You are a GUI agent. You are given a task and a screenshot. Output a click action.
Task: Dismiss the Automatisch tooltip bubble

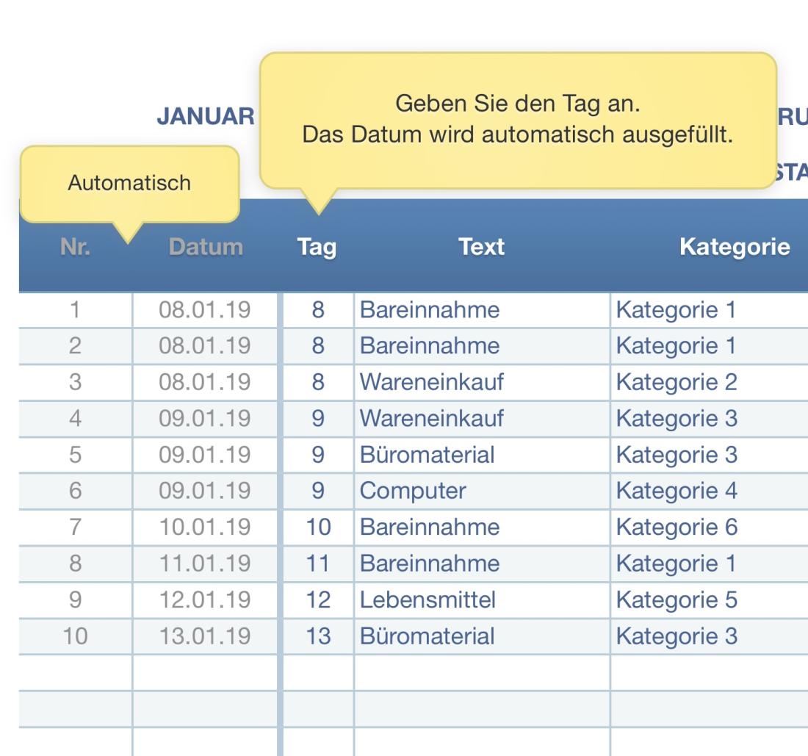point(130,183)
